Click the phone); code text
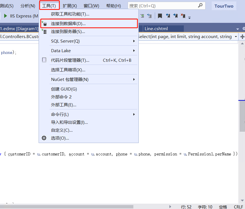Screen dimensions: 245x209 click(x=8, y=52)
